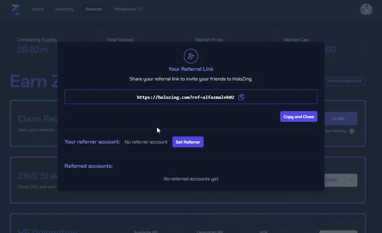Click the HoloZing logo icon

click(16, 9)
